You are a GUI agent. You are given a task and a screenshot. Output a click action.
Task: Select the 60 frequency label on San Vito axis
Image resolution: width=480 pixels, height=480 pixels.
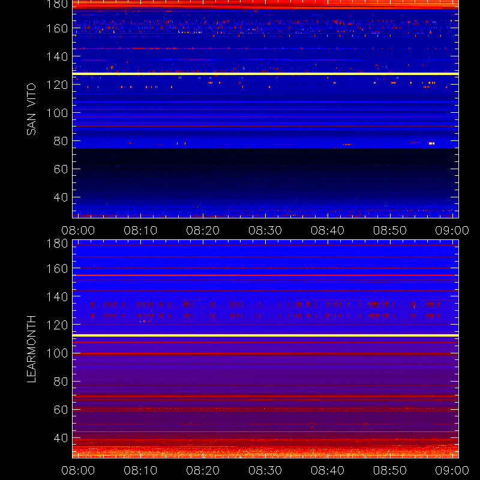61,169
